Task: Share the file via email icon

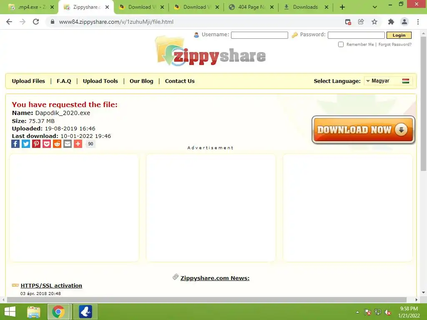Action: pyautogui.click(x=67, y=144)
